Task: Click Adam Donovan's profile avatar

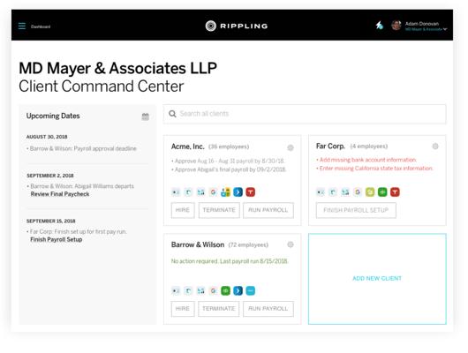Action: pyautogui.click(x=396, y=26)
